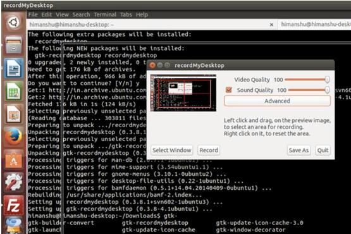Click 'Do you want to continue? [Y/n]' line
The image size is (351, 234).
coord(83,83)
